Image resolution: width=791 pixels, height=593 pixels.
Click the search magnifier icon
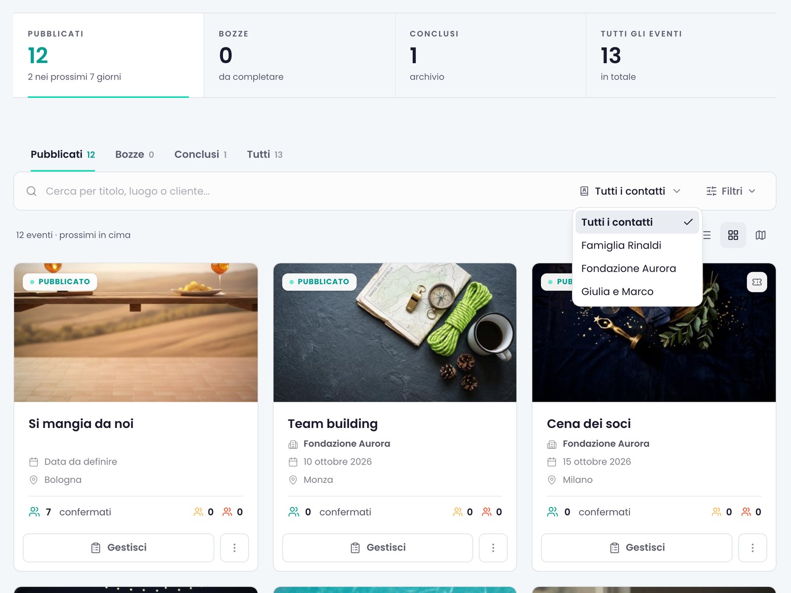pyautogui.click(x=32, y=191)
